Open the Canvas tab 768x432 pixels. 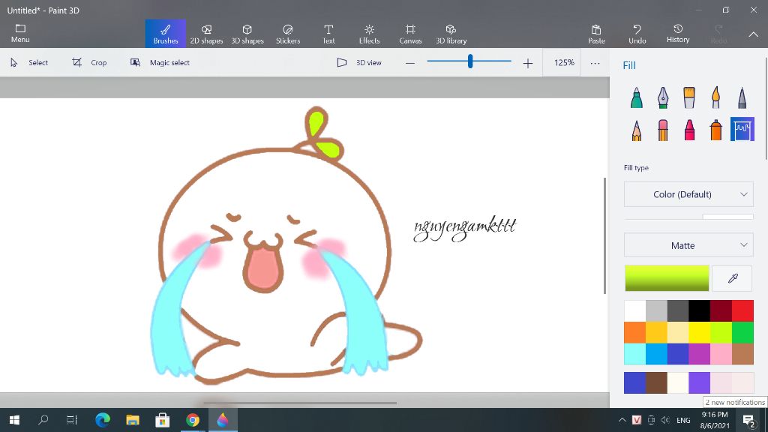(410, 34)
